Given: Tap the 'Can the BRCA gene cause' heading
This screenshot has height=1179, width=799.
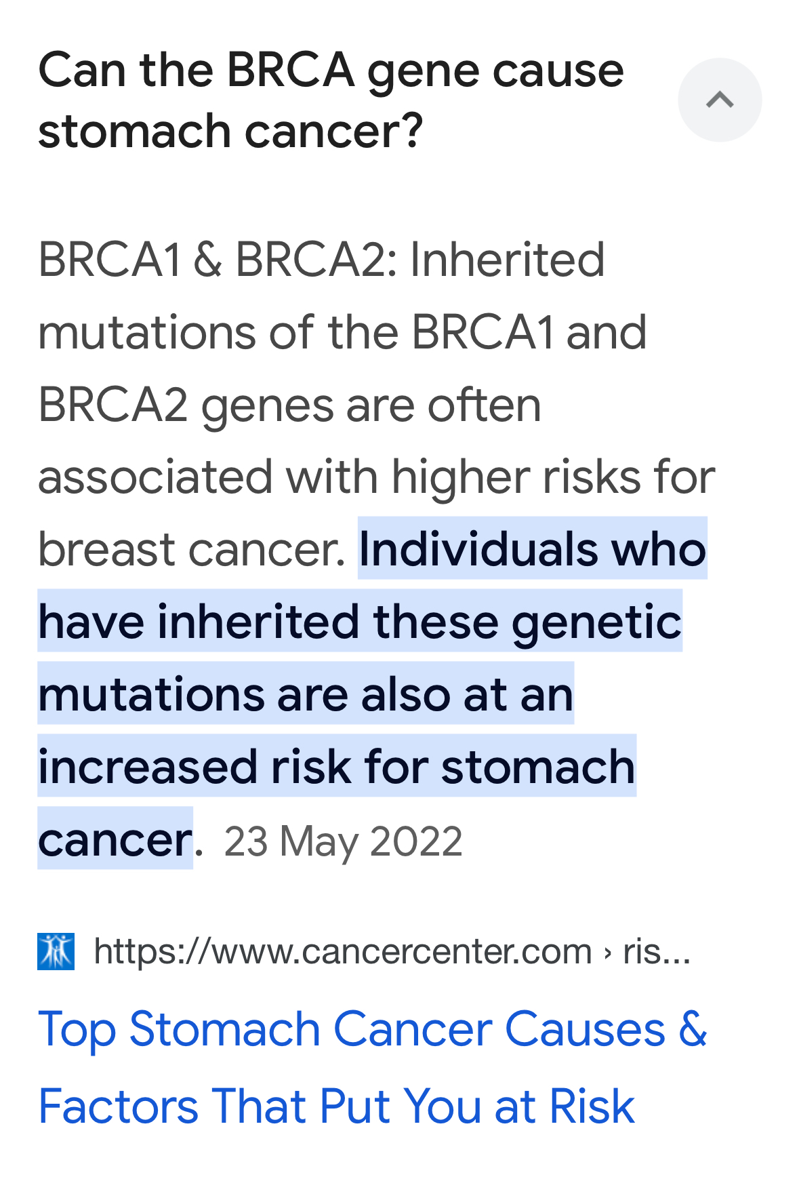Looking at the screenshot, I should 331,71.
